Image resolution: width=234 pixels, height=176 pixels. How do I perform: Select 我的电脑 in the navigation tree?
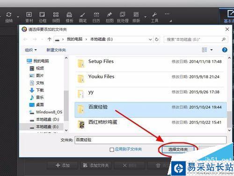point(38,61)
